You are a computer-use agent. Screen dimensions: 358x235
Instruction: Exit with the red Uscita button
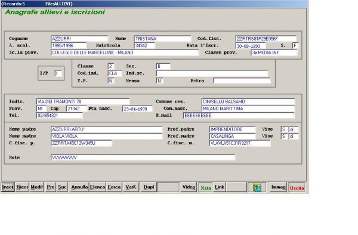pyautogui.click(x=297, y=188)
